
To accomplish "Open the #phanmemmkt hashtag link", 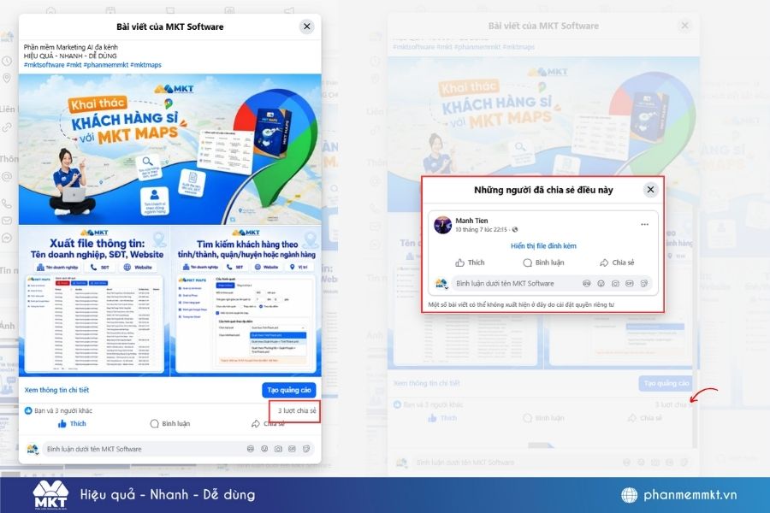I will point(105,65).
